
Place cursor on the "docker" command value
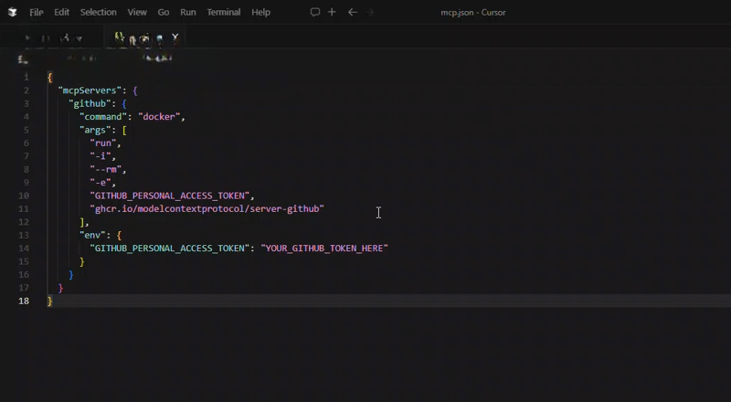(x=161, y=117)
